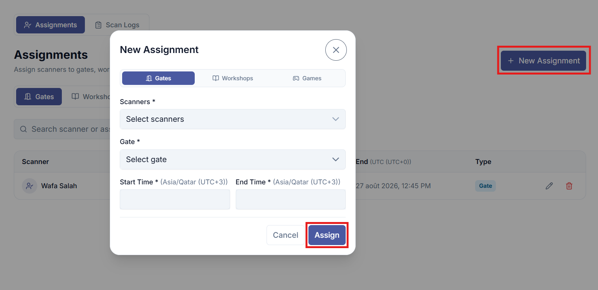Click the gamepad icon on Games tab
598x290 pixels.
click(x=296, y=78)
